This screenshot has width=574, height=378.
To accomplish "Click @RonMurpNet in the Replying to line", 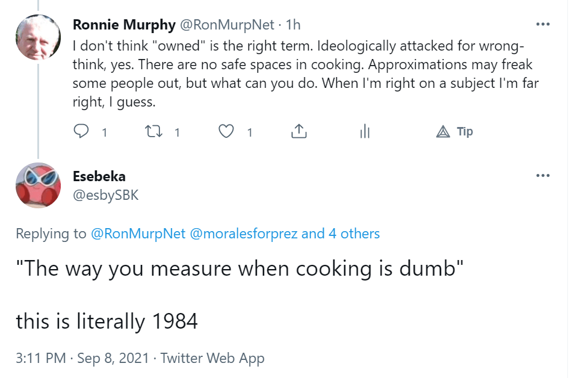I will [138, 234].
